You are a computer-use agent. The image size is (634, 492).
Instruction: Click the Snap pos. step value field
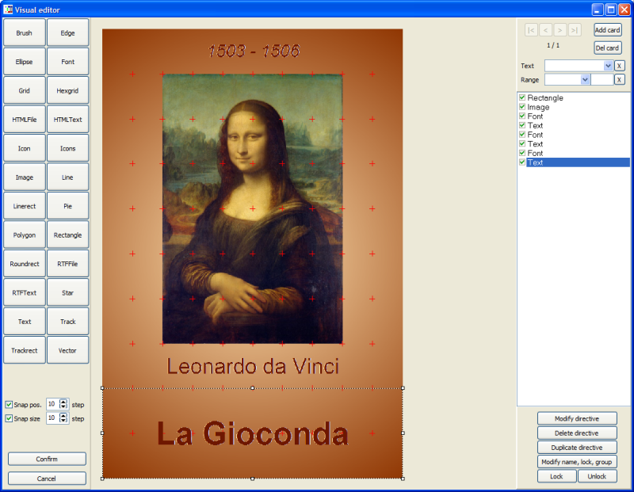53,404
